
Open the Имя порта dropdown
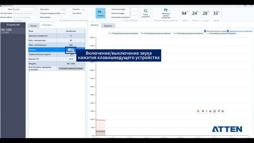click(x=66, y=10)
